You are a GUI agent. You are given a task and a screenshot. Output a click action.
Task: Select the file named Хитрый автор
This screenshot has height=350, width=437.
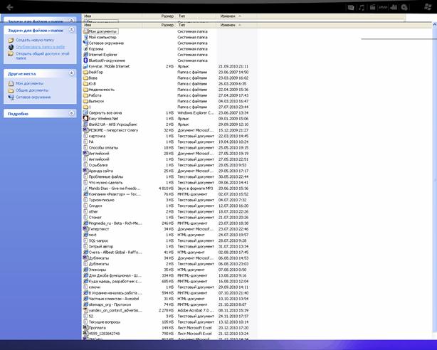101,247
